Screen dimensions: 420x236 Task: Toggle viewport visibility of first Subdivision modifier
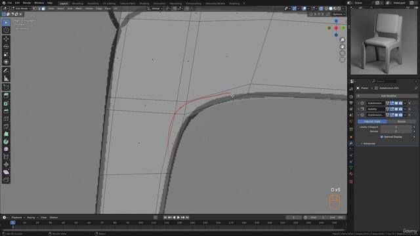click(396, 103)
